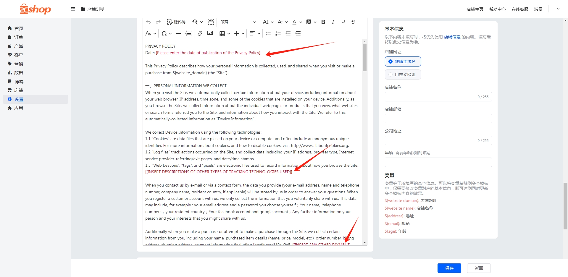This screenshot has height=277, width=568.
Task: Redo the last edit in editor
Action: (x=158, y=22)
